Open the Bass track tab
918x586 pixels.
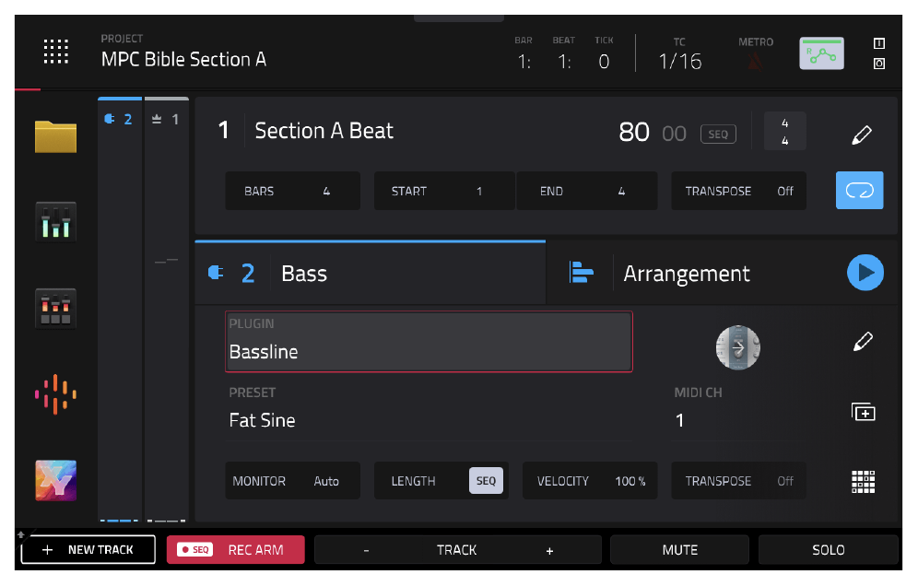370,273
